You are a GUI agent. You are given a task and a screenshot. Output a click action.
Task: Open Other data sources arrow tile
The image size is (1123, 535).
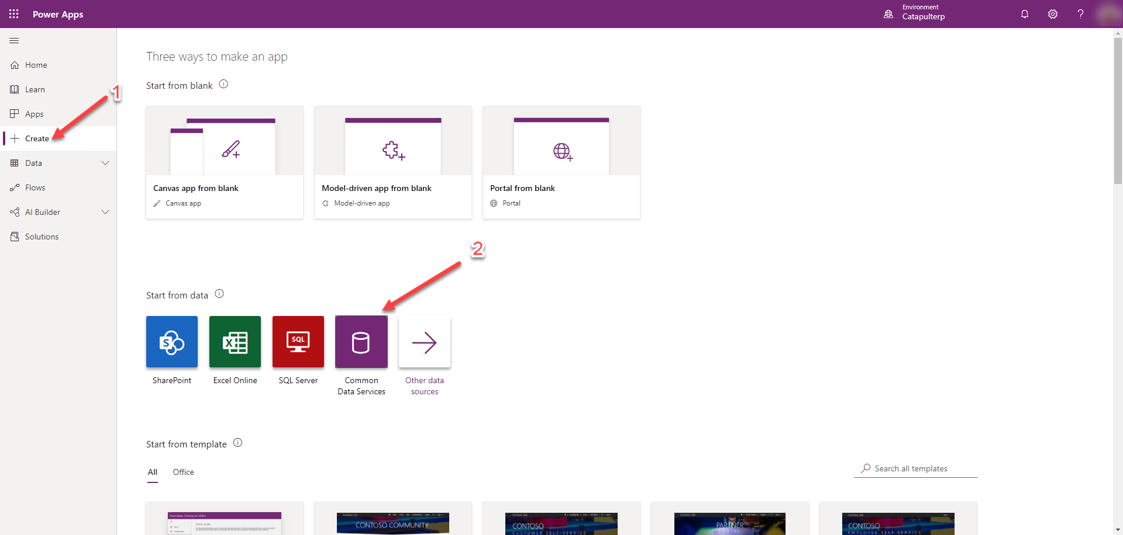425,342
